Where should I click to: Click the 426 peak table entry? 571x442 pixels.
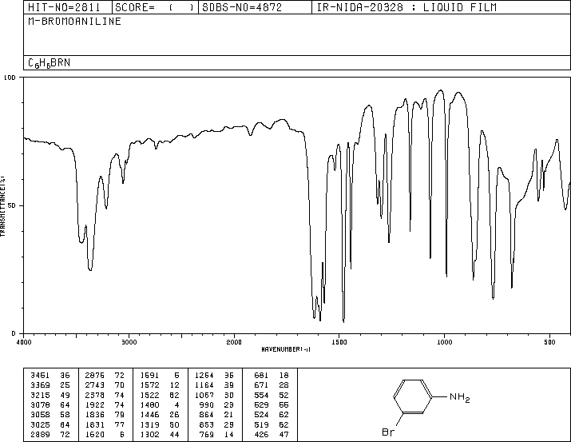272,434
